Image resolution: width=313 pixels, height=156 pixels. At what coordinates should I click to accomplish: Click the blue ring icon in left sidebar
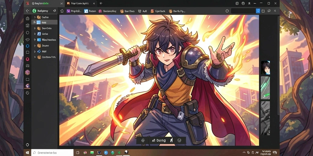(x=28, y=46)
